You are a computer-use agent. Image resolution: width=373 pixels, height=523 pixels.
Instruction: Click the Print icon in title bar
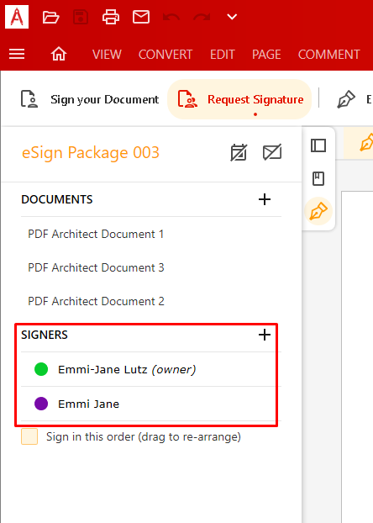[x=111, y=17]
